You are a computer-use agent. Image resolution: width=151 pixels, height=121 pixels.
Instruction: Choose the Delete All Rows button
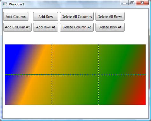click(110, 17)
